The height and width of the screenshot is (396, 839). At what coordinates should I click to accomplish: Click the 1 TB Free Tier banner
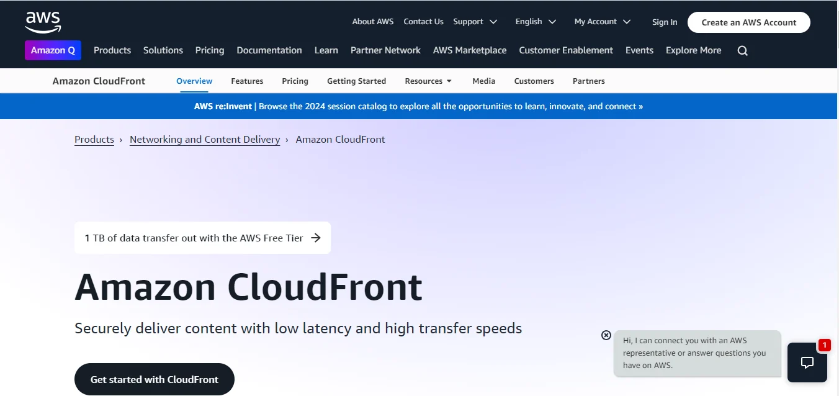202,238
